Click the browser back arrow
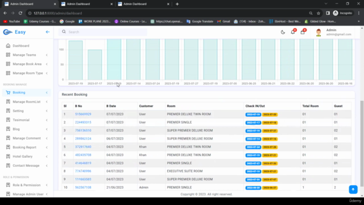The width and height of the screenshot is (364, 205). pyautogui.click(x=5, y=13)
